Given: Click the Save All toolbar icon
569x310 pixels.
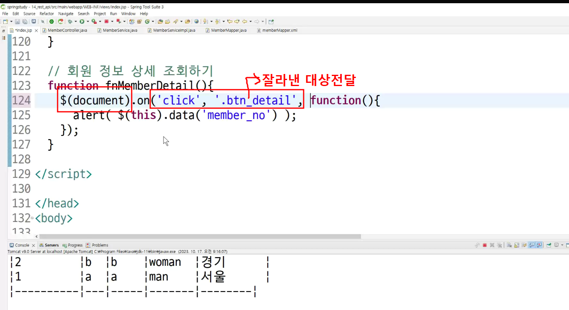Looking at the screenshot, I should pos(25,21).
